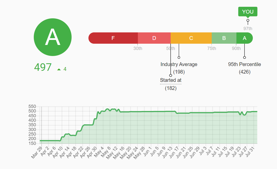This screenshot has width=277, height=169.
Task: Select the orange C grade segment
Action: click(191, 38)
